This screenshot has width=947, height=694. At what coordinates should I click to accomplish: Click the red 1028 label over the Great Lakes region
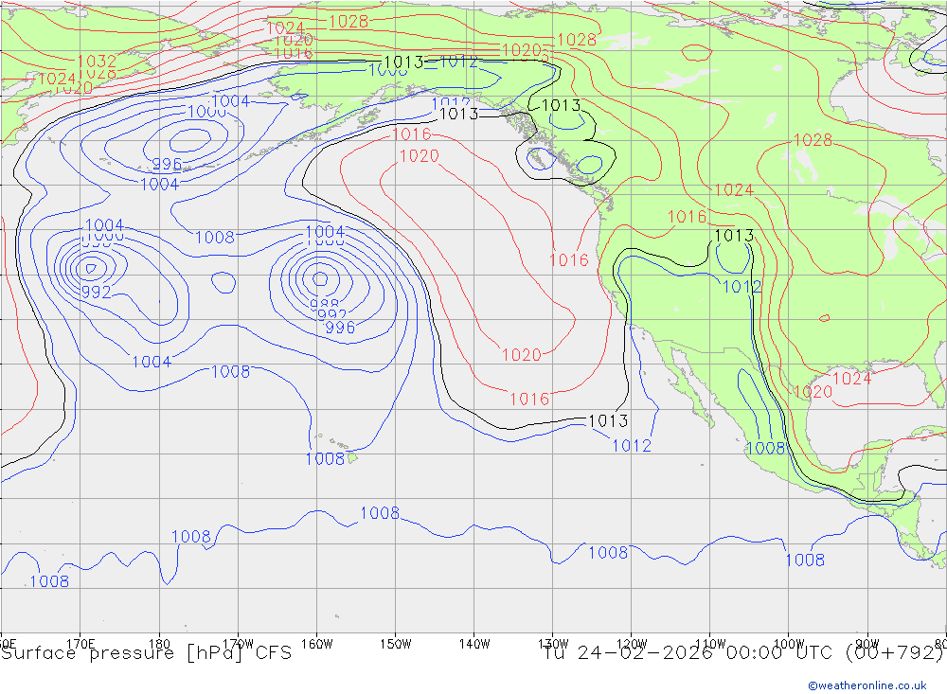813,140
